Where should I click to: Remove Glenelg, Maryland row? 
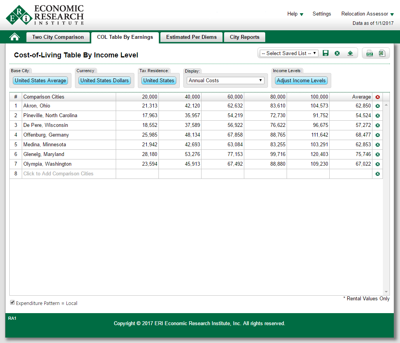[x=377, y=154]
